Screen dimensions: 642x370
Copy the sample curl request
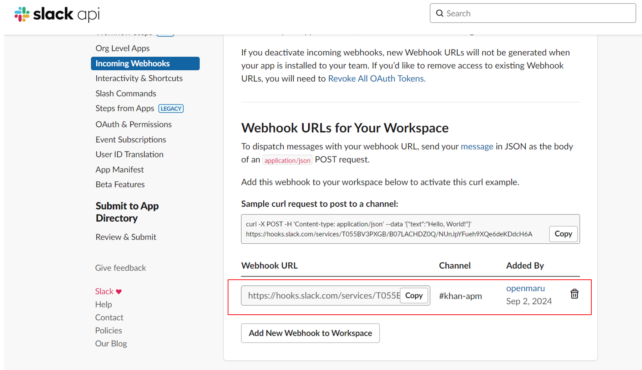[x=563, y=234]
